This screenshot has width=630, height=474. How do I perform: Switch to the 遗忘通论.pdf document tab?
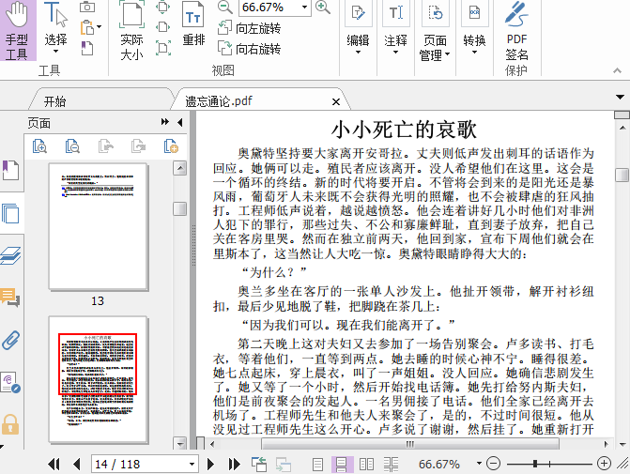coord(219,100)
